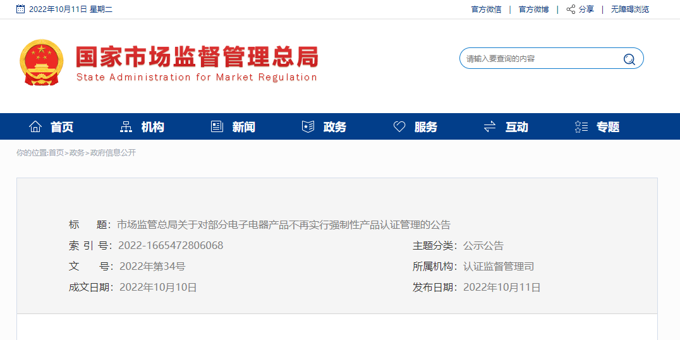This screenshot has height=340, width=680.
Task: Click the share icon in top bar
Action: pos(571,9)
